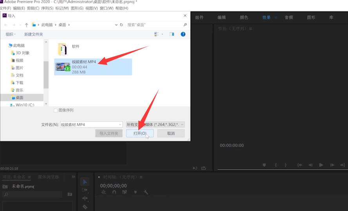
Task: Open the Program monitor panel menu
Action: tap(250, 29)
